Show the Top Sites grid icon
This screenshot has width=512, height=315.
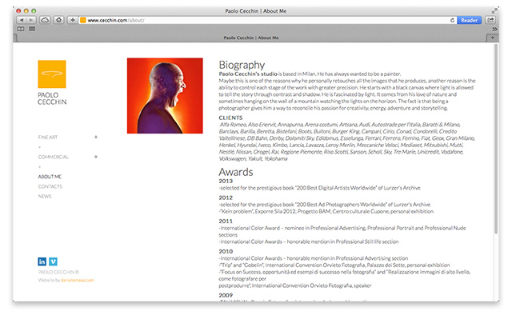point(32,29)
